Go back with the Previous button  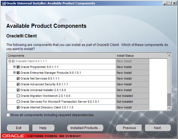pos(129,128)
